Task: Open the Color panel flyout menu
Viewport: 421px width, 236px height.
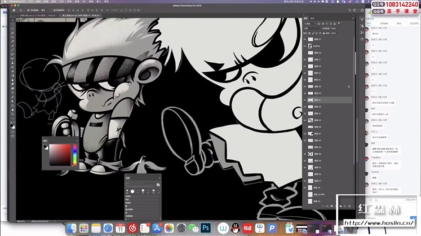Action: coord(77,141)
